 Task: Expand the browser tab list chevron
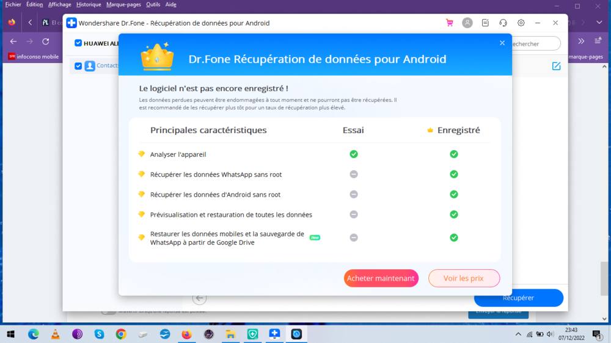coord(599,23)
